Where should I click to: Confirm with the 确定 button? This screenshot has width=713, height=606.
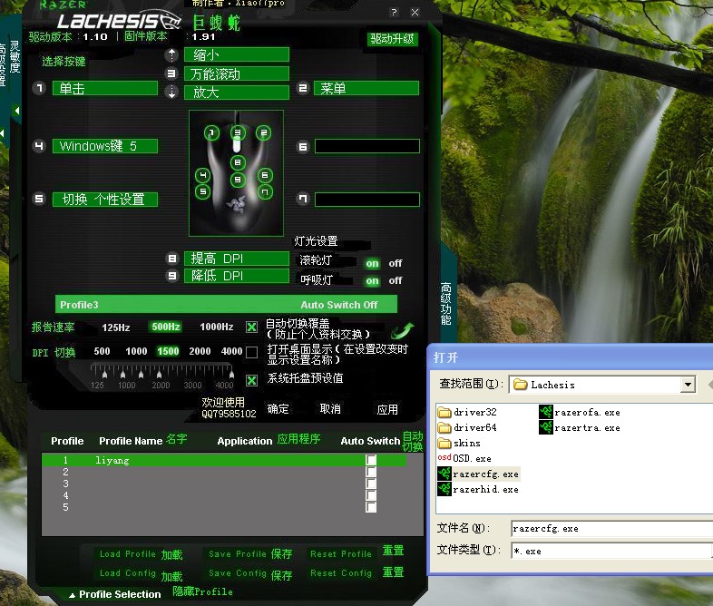[x=278, y=409]
